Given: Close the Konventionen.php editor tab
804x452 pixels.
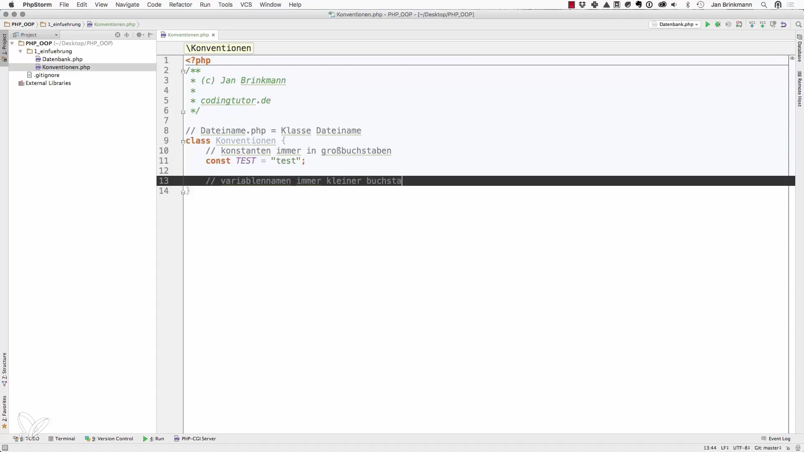Looking at the screenshot, I should 213,35.
